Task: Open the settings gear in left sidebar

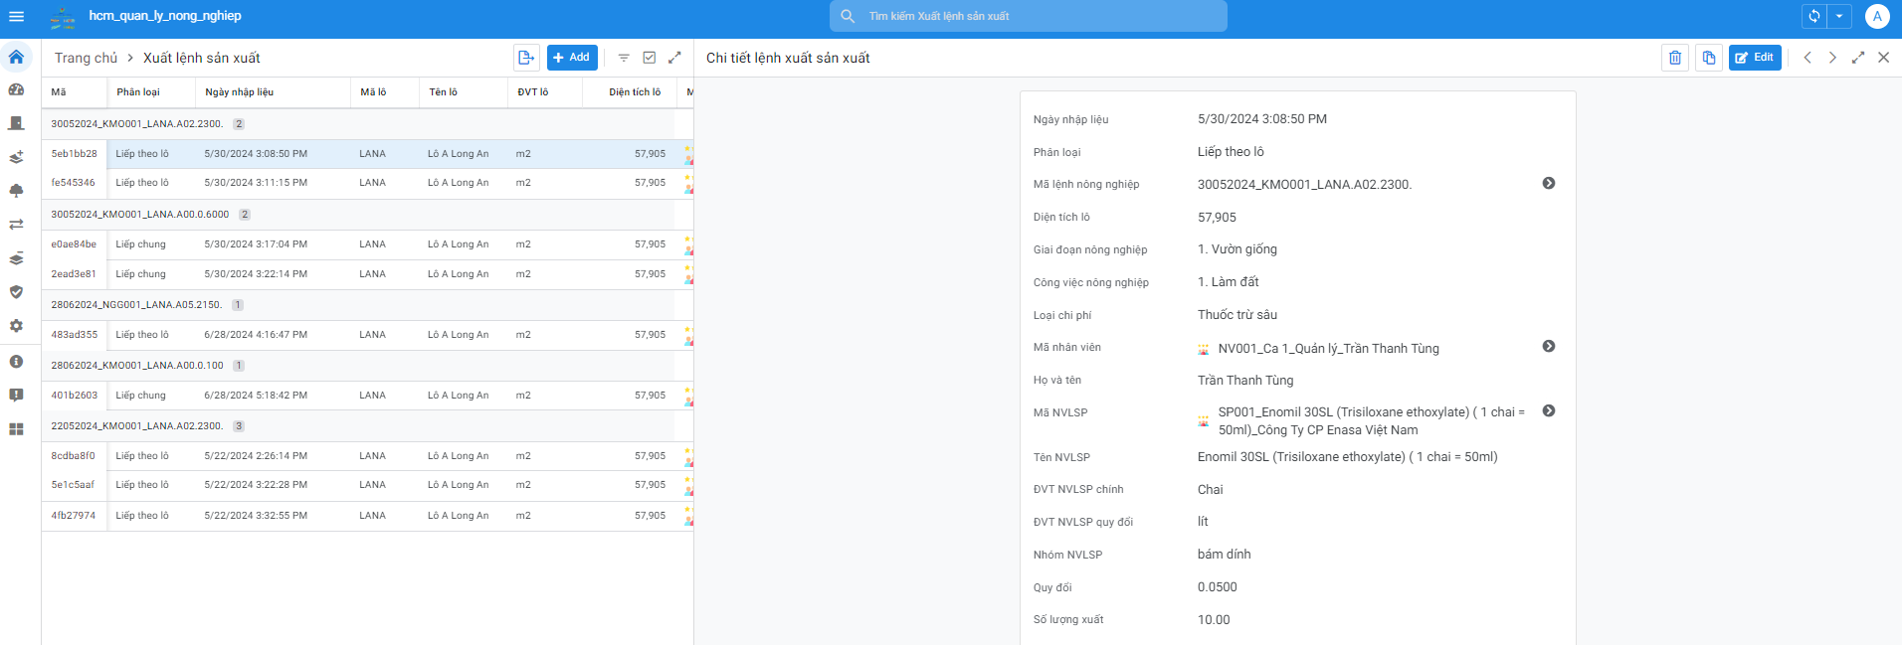Action: (16, 326)
